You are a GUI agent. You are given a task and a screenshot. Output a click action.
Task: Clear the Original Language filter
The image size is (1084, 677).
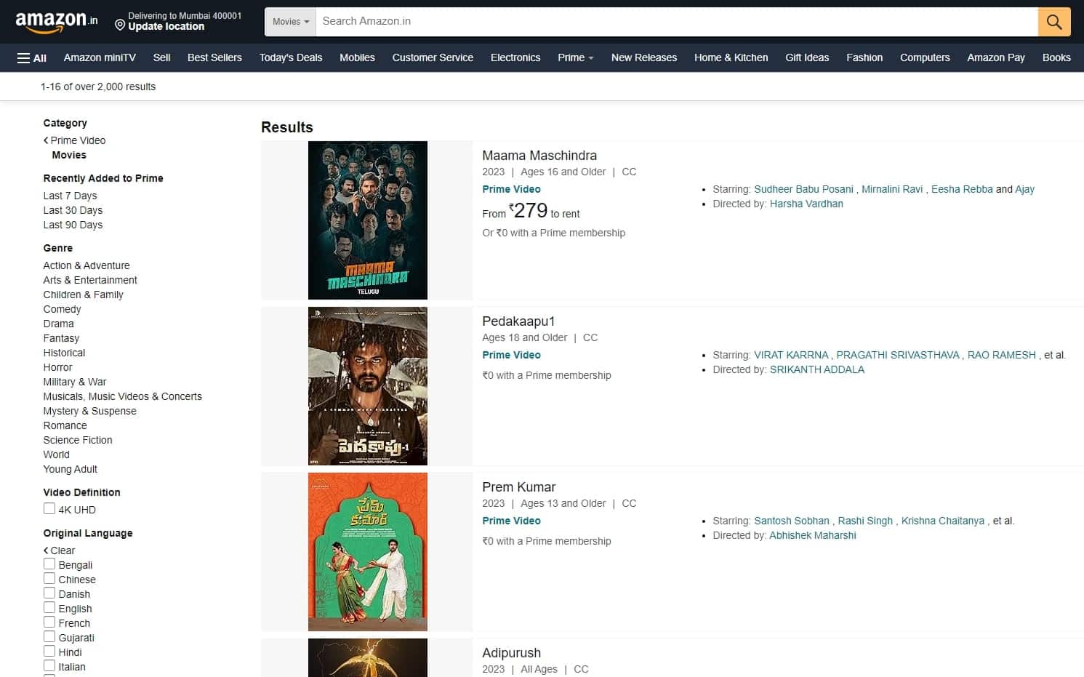62,550
